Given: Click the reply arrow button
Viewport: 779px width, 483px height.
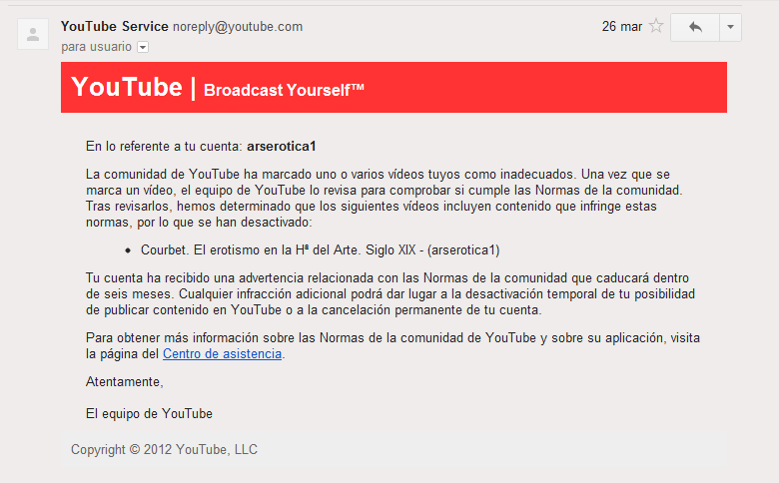Looking at the screenshot, I should [x=695, y=27].
